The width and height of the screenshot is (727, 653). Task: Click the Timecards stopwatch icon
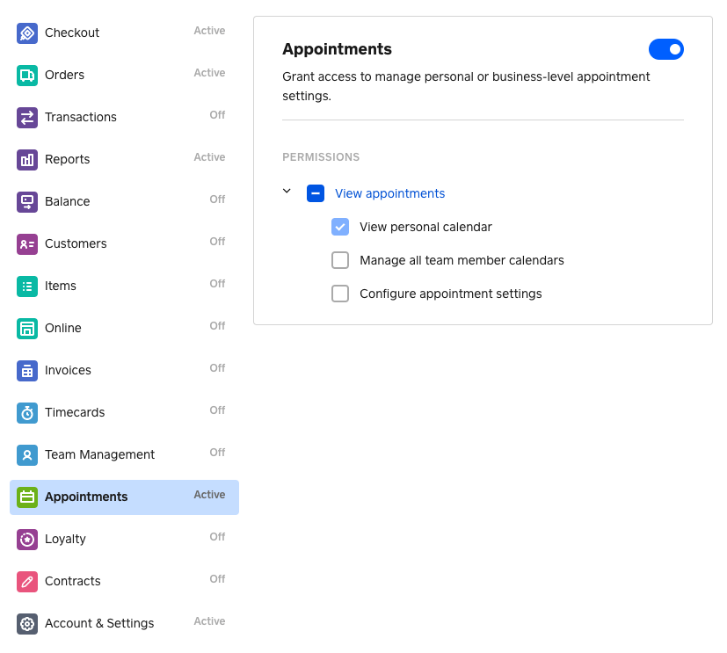coord(27,412)
